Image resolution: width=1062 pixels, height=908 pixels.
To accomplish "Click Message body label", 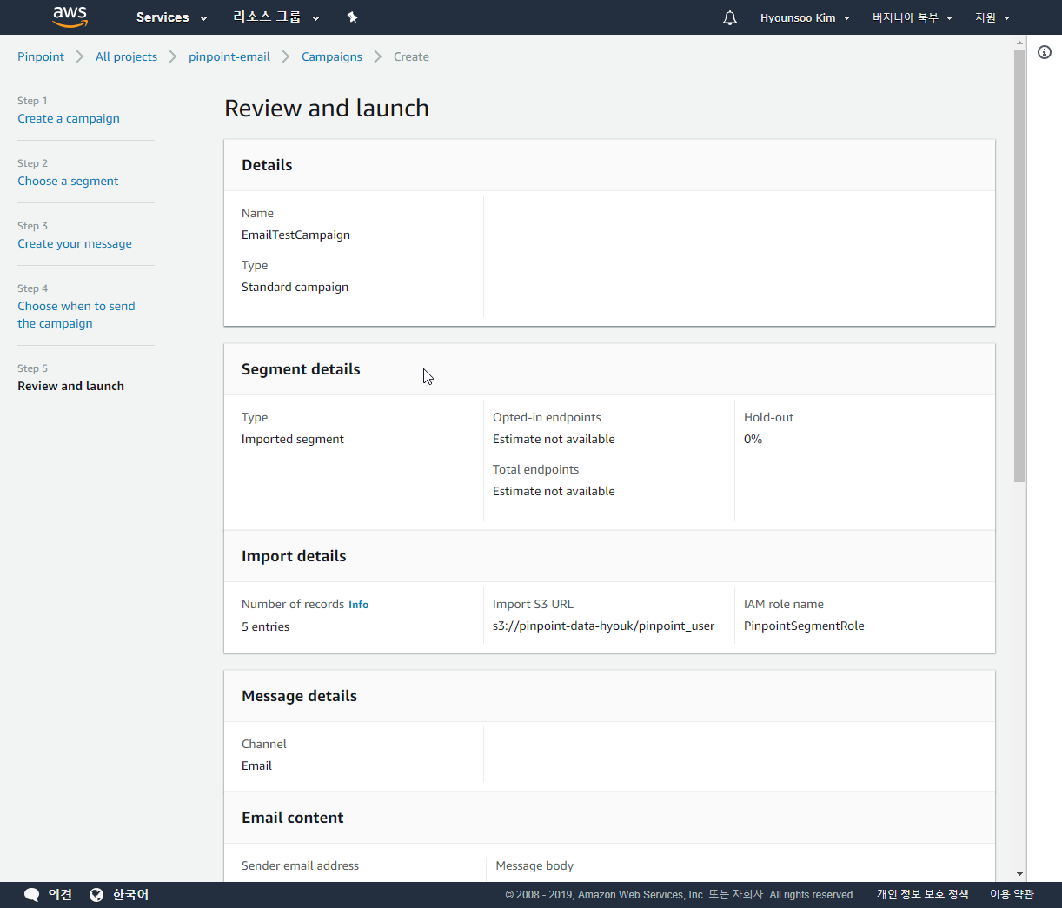I will click(x=534, y=865).
